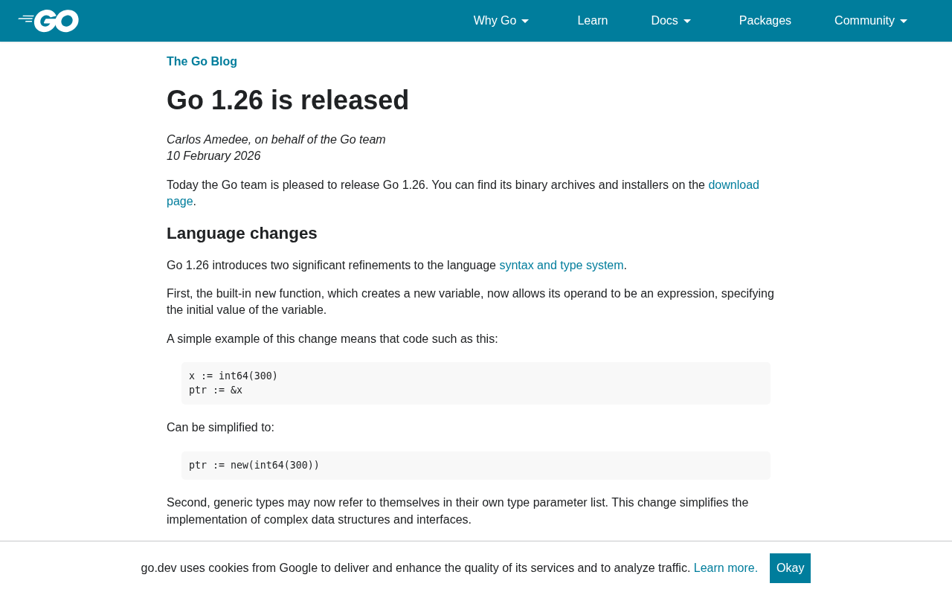Click the 'Language changes' heading
This screenshot has height=595, width=952.
click(242, 234)
